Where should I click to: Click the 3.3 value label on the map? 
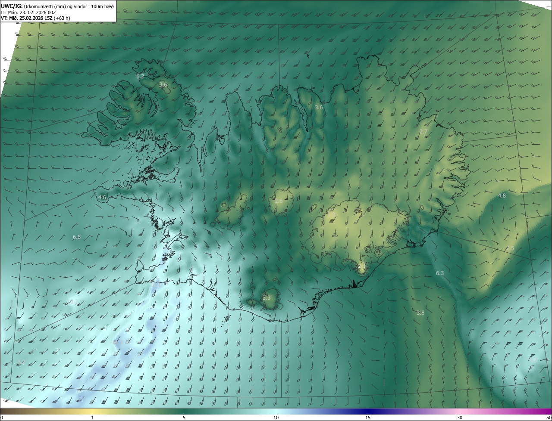click(267, 297)
